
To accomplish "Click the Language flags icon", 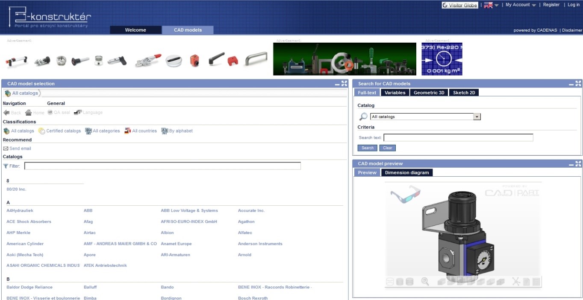I will pyautogui.click(x=77, y=112).
